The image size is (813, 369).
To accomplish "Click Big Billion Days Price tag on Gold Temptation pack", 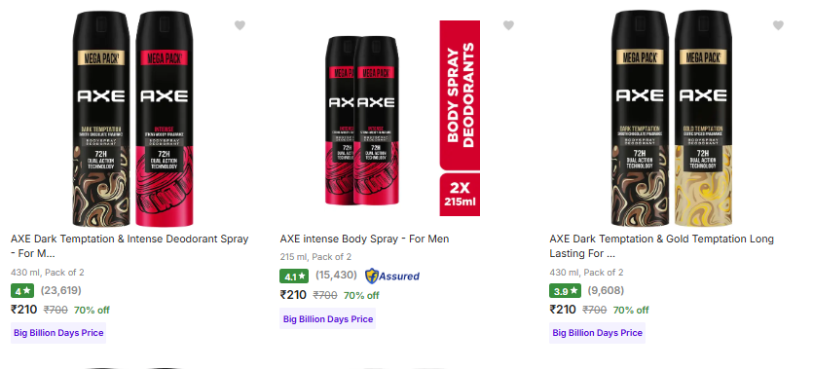I will (597, 333).
